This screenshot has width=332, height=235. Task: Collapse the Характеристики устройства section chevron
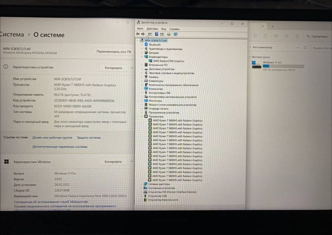tap(132, 68)
